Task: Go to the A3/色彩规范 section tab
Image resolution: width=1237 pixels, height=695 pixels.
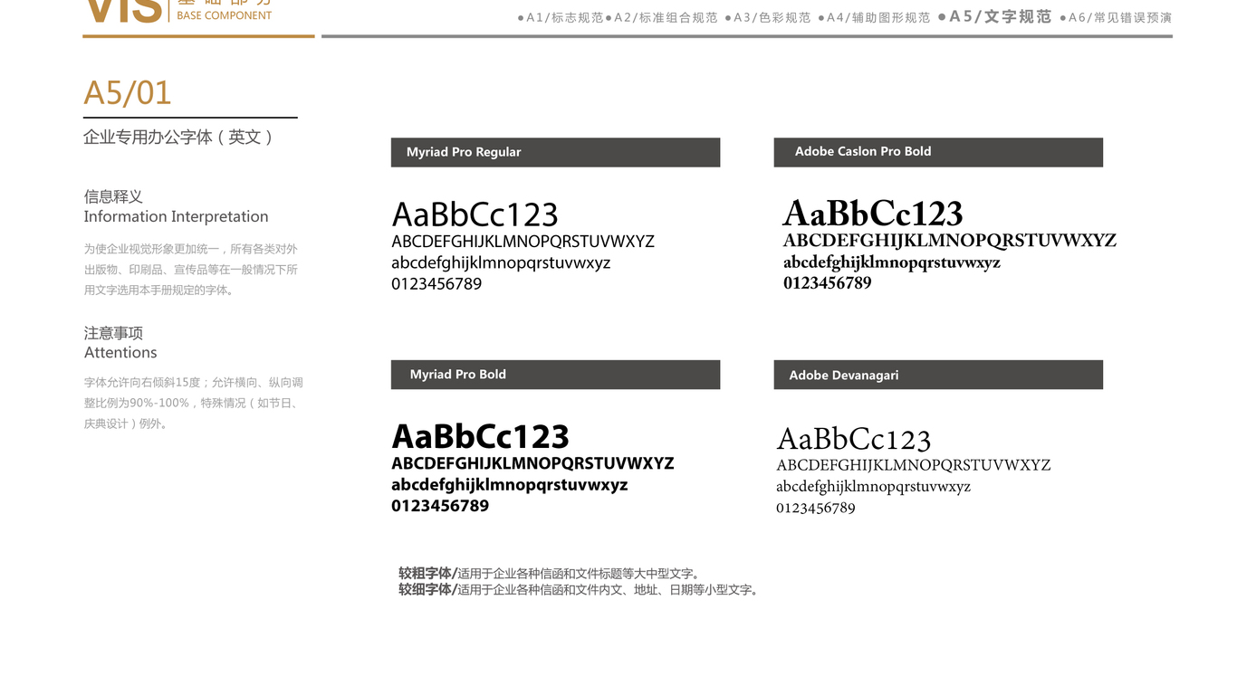Action: [x=768, y=18]
